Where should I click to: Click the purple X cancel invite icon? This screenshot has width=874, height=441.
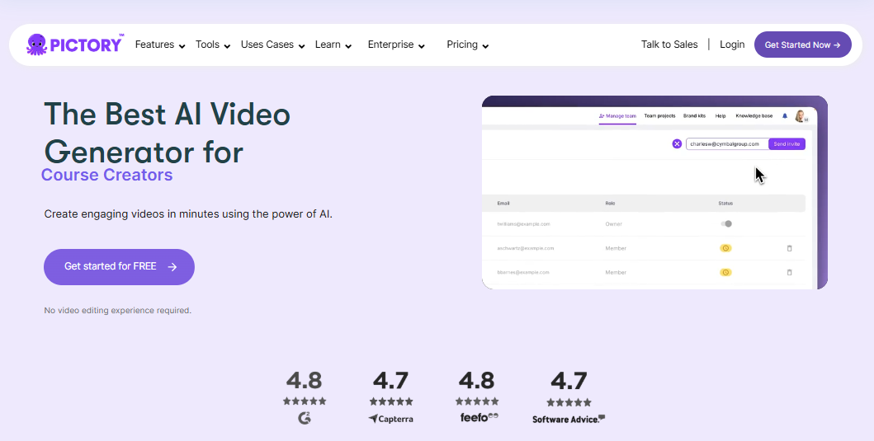pyautogui.click(x=677, y=143)
